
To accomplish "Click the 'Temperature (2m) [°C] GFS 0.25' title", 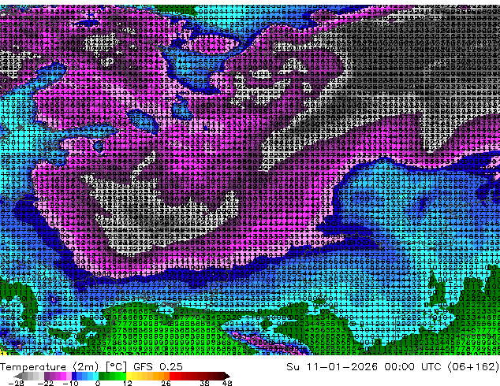I will click(x=91, y=367).
